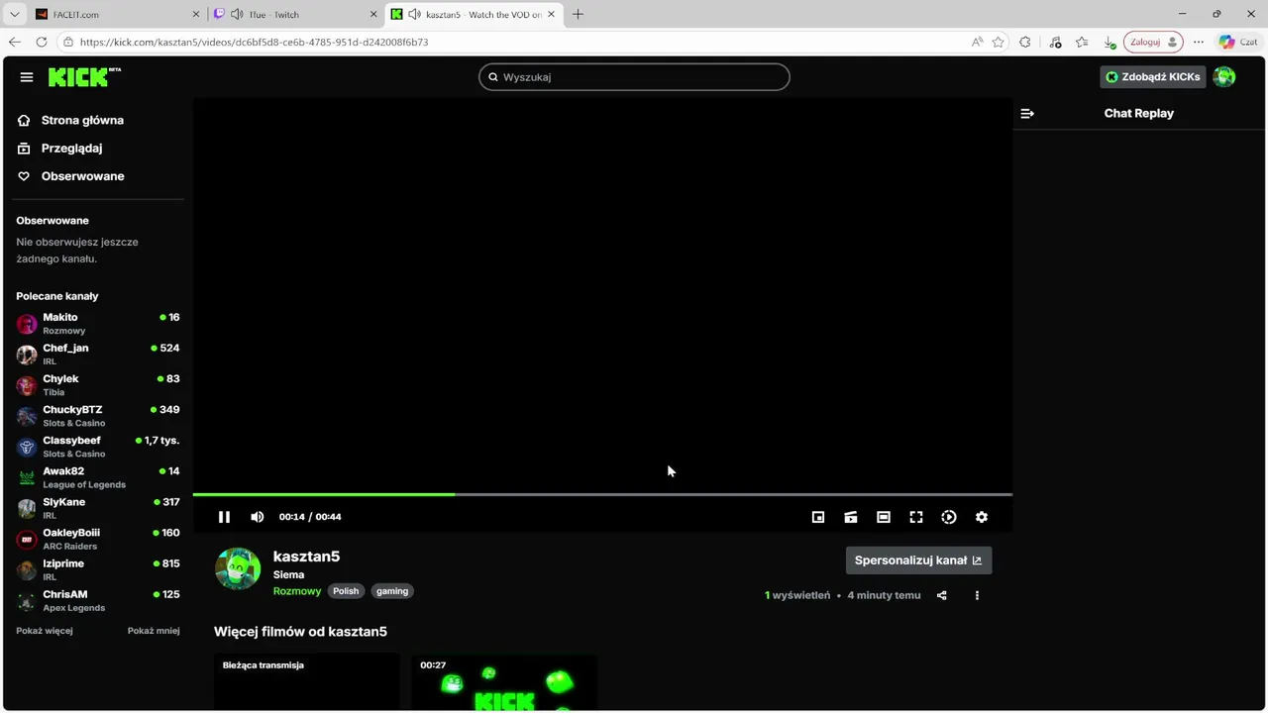
Task: Open user avatar menu in header
Action: click(1224, 77)
